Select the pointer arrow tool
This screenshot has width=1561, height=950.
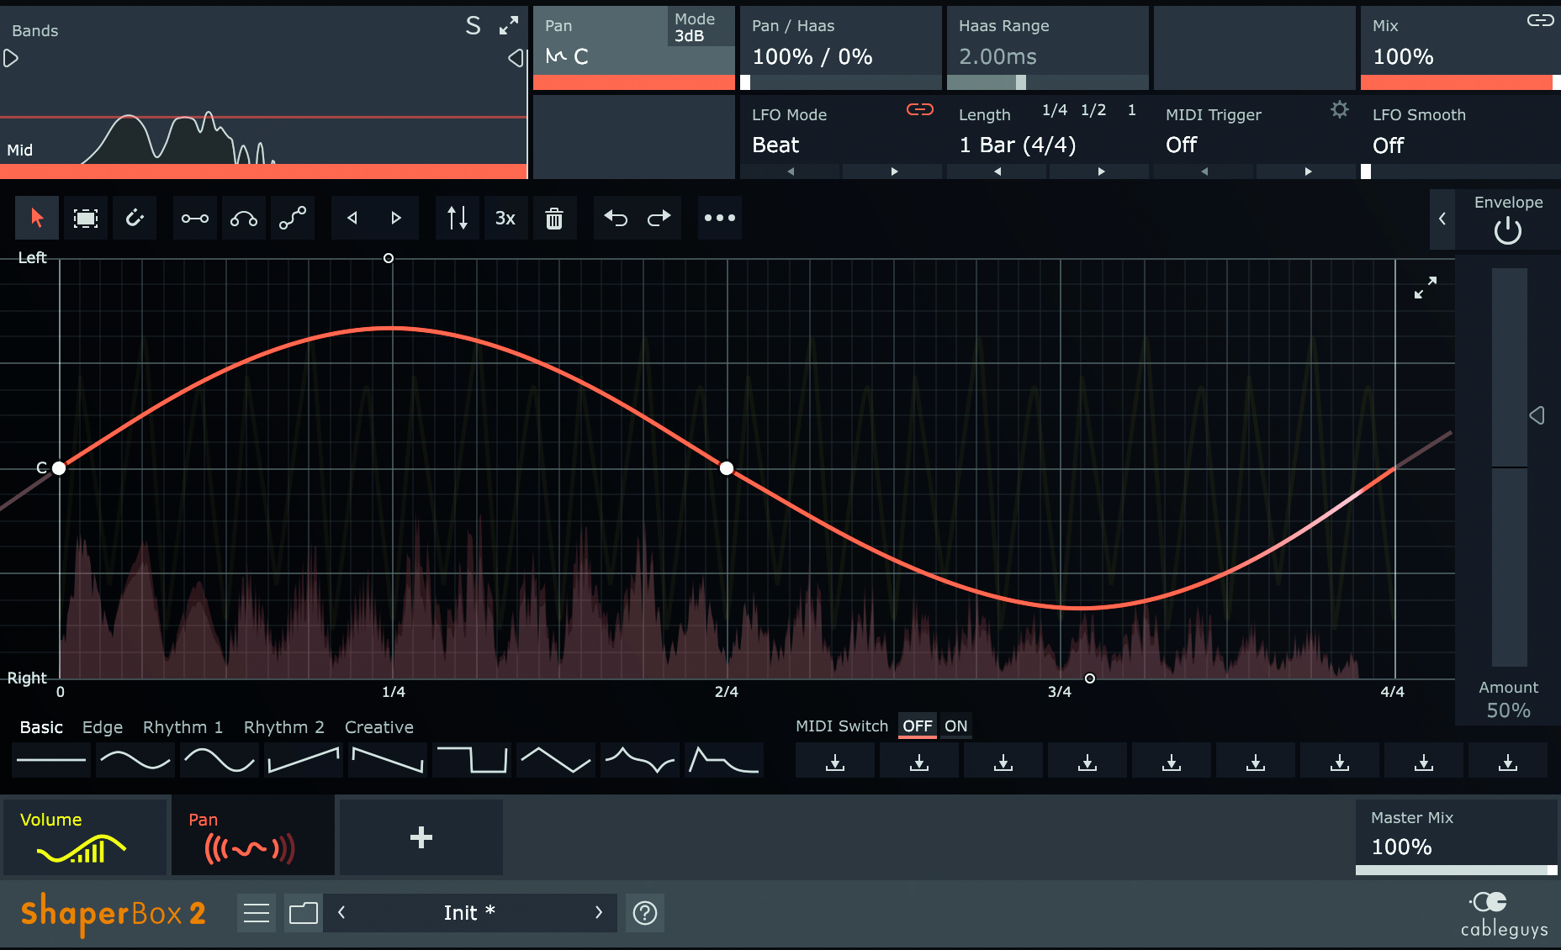pos(37,219)
